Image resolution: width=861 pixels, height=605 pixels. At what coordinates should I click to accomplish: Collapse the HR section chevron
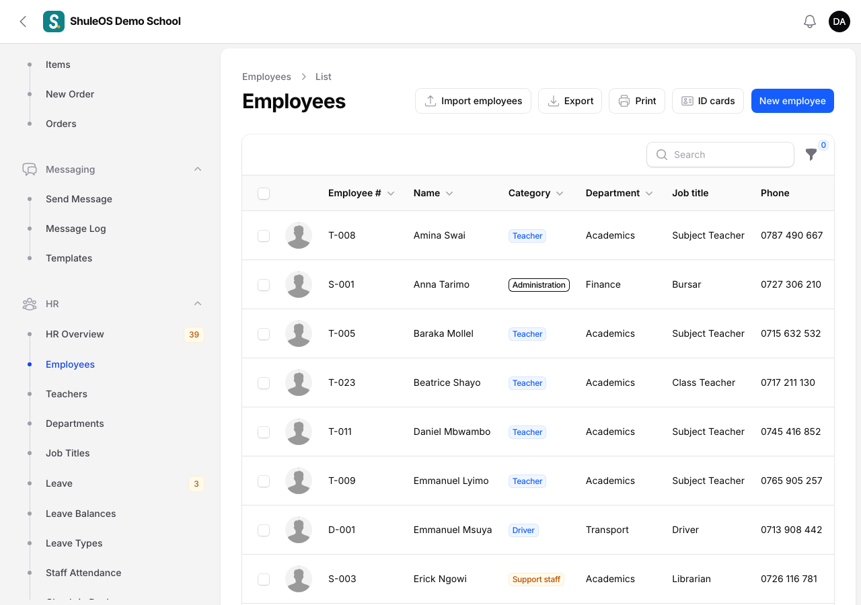pos(198,304)
